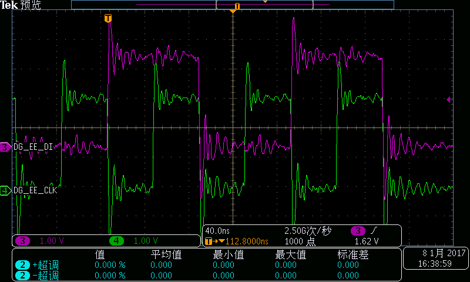Click the -超调 value 0.000 %
The width and height of the screenshot is (470, 282).
point(110,276)
